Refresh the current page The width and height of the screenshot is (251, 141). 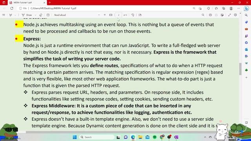coord(12,8)
